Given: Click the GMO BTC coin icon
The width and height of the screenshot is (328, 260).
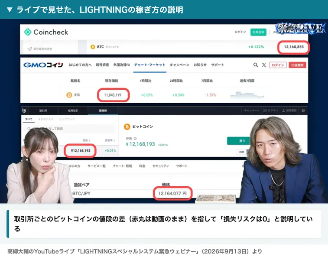Looking at the screenshot, I should pos(69,95).
